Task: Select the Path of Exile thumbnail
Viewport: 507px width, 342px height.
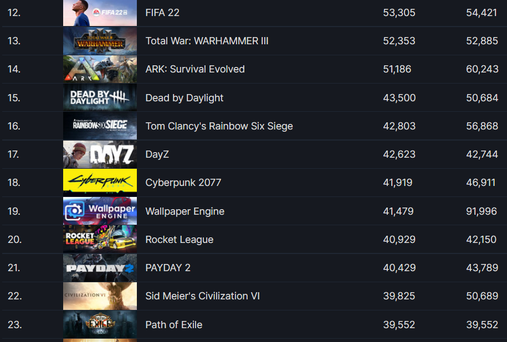Action: click(x=100, y=325)
